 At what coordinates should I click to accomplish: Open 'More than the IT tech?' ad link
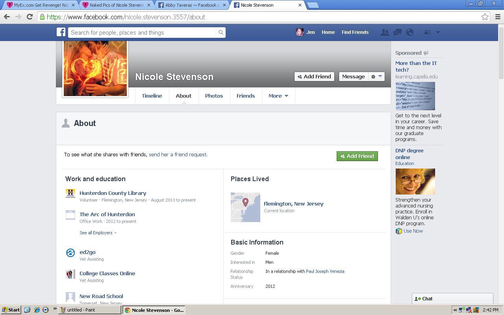pos(416,67)
